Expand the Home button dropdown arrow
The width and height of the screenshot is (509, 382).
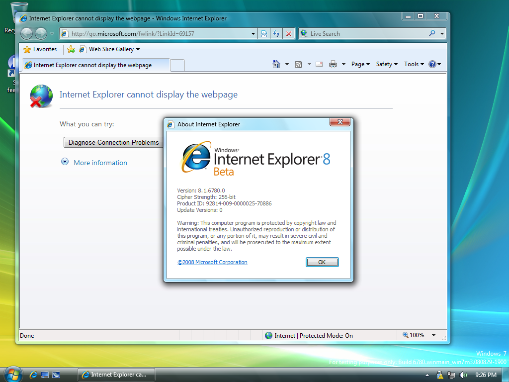pyautogui.click(x=287, y=64)
